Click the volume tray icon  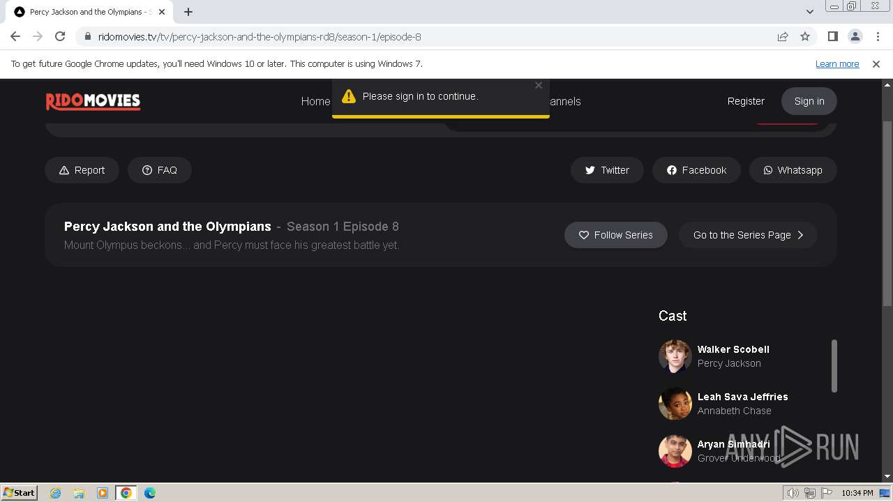793,493
